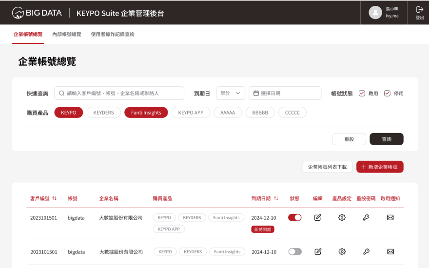Click 重設密碼 key icon in the 即將到期 row
Image resolution: width=429 pixels, height=268 pixels.
point(366,218)
